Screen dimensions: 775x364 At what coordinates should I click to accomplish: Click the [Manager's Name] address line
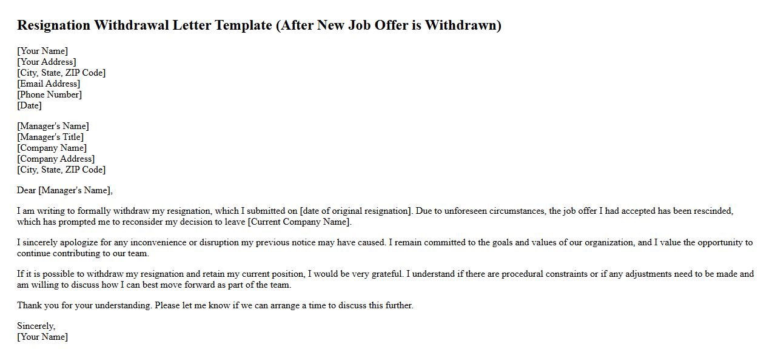pos(53,126)
